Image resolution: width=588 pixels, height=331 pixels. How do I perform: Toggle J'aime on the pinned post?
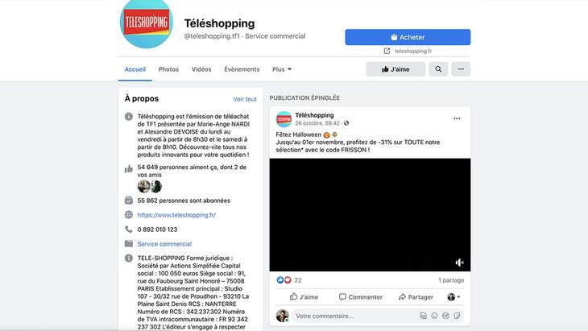point(304,297)
